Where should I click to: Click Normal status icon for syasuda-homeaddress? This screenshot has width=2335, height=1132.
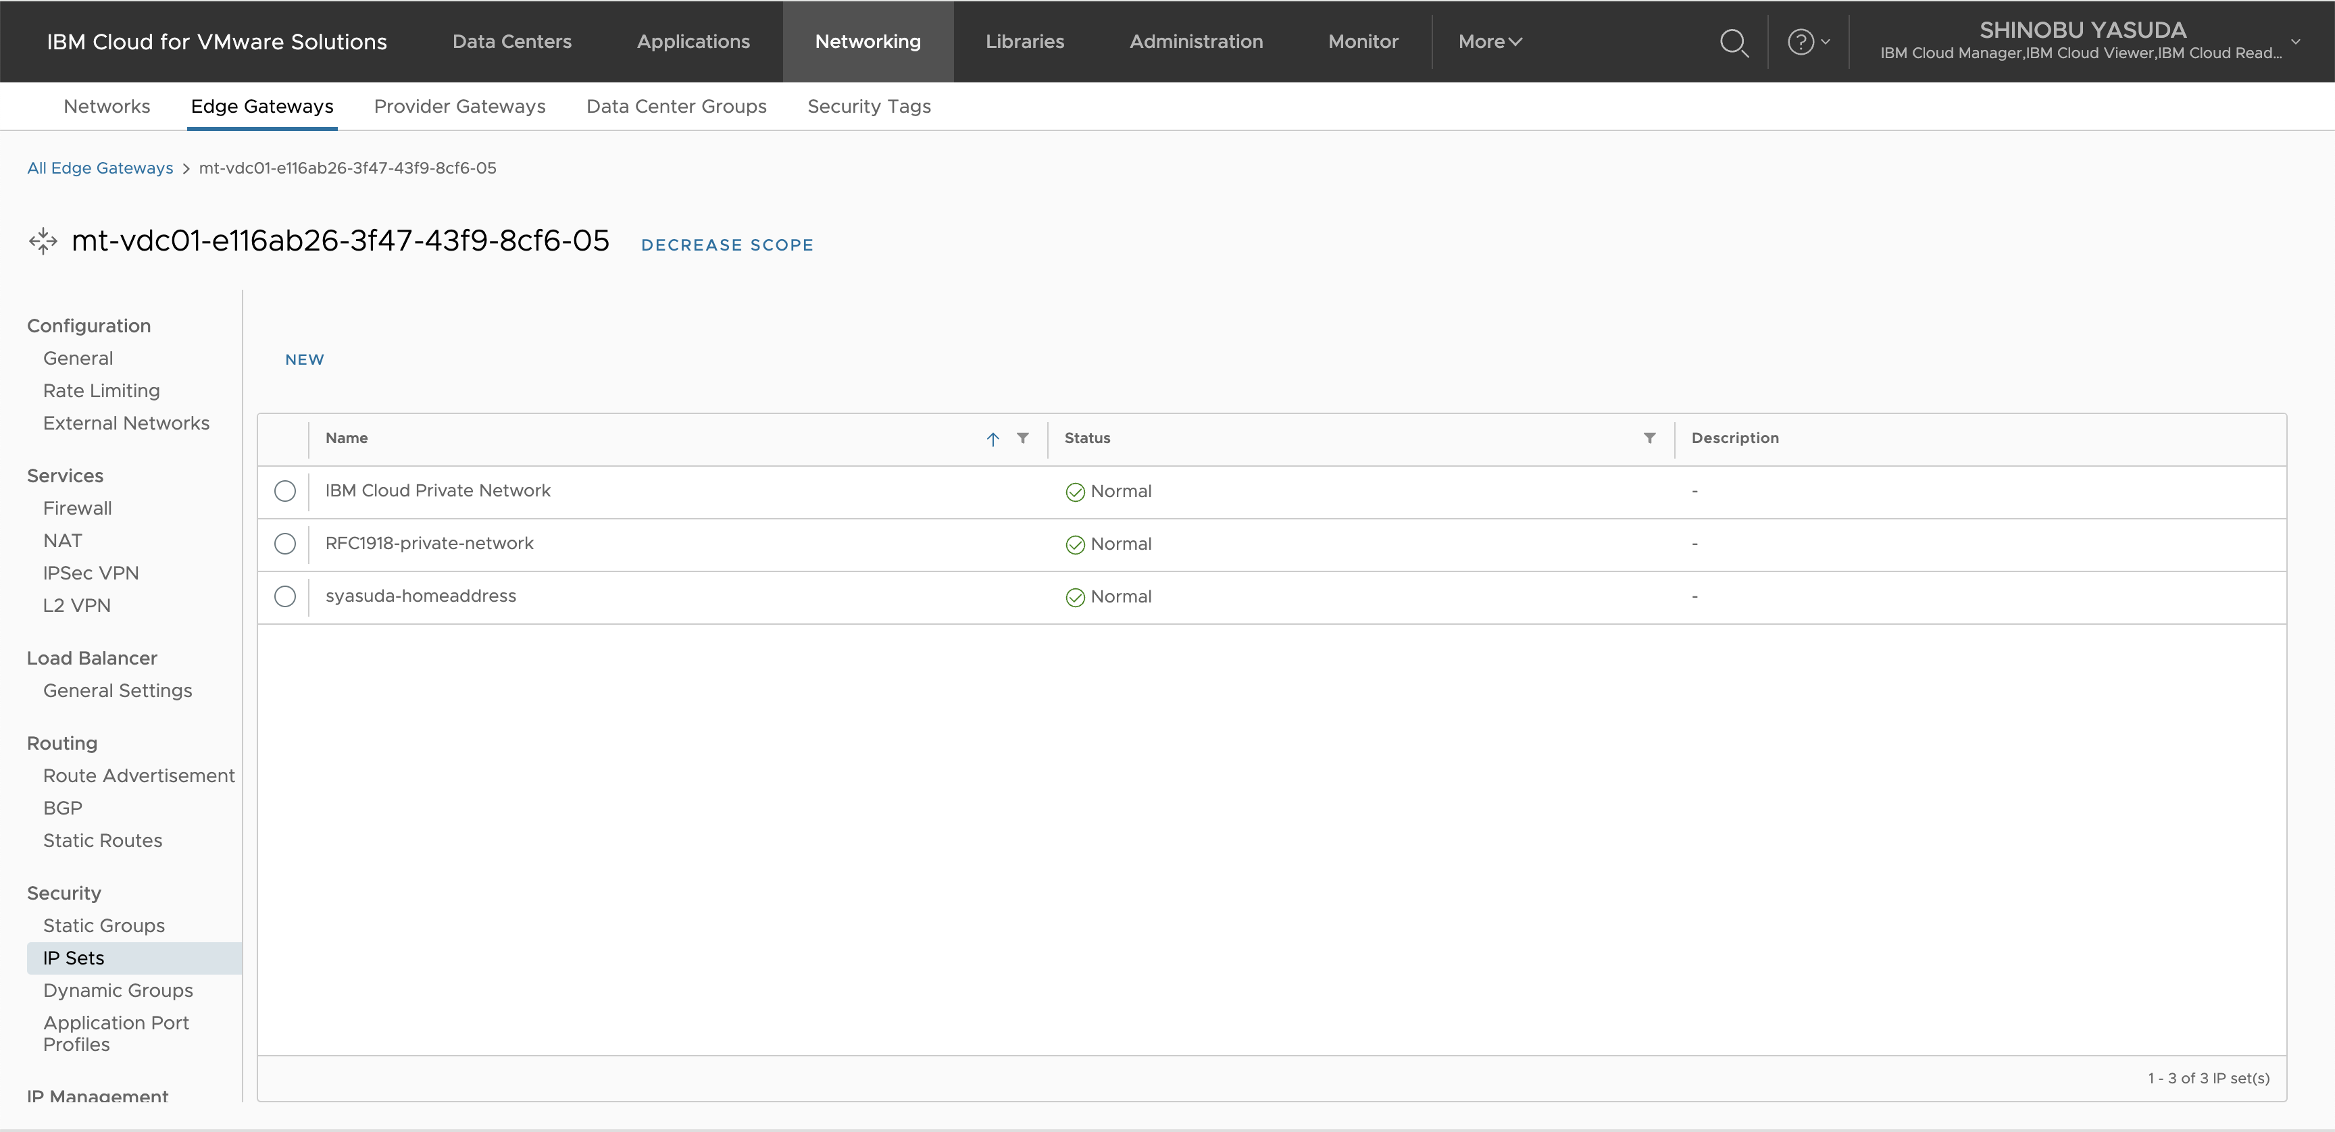click(1075, 597)
